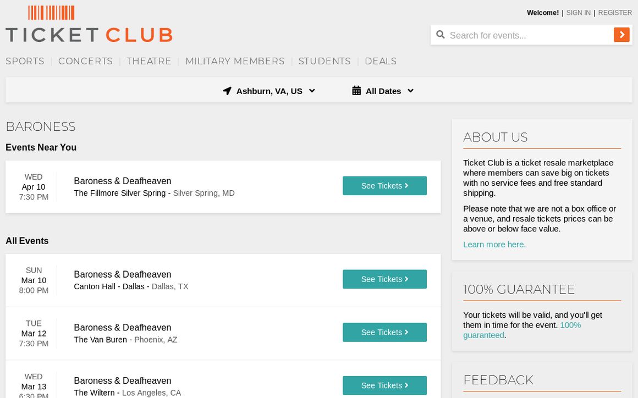The width and height of the screenshot is (638, 398).
Task: See tickets for Fillmore Silver Spring show
Action: [x=384, y=186]
